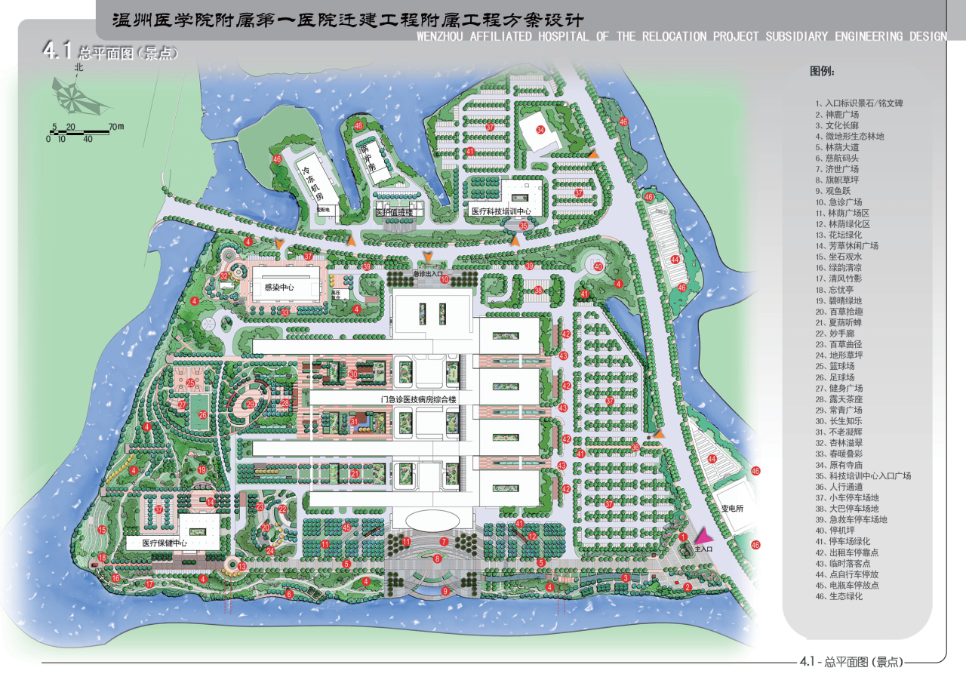The width and height of the screenshot is (966, 683).
Task: Click red marker 6 at the riverside dock
Action: click(x=289, y=593)
